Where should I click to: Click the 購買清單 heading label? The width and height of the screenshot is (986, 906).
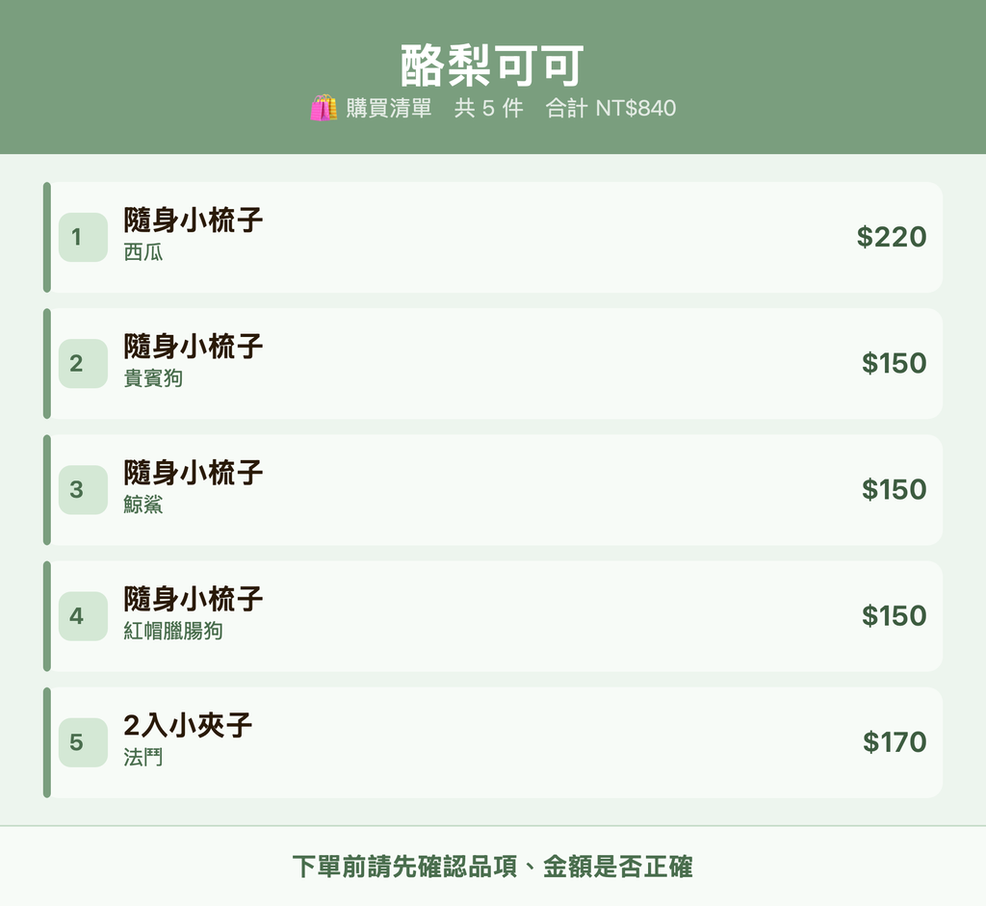click(389, 108)
